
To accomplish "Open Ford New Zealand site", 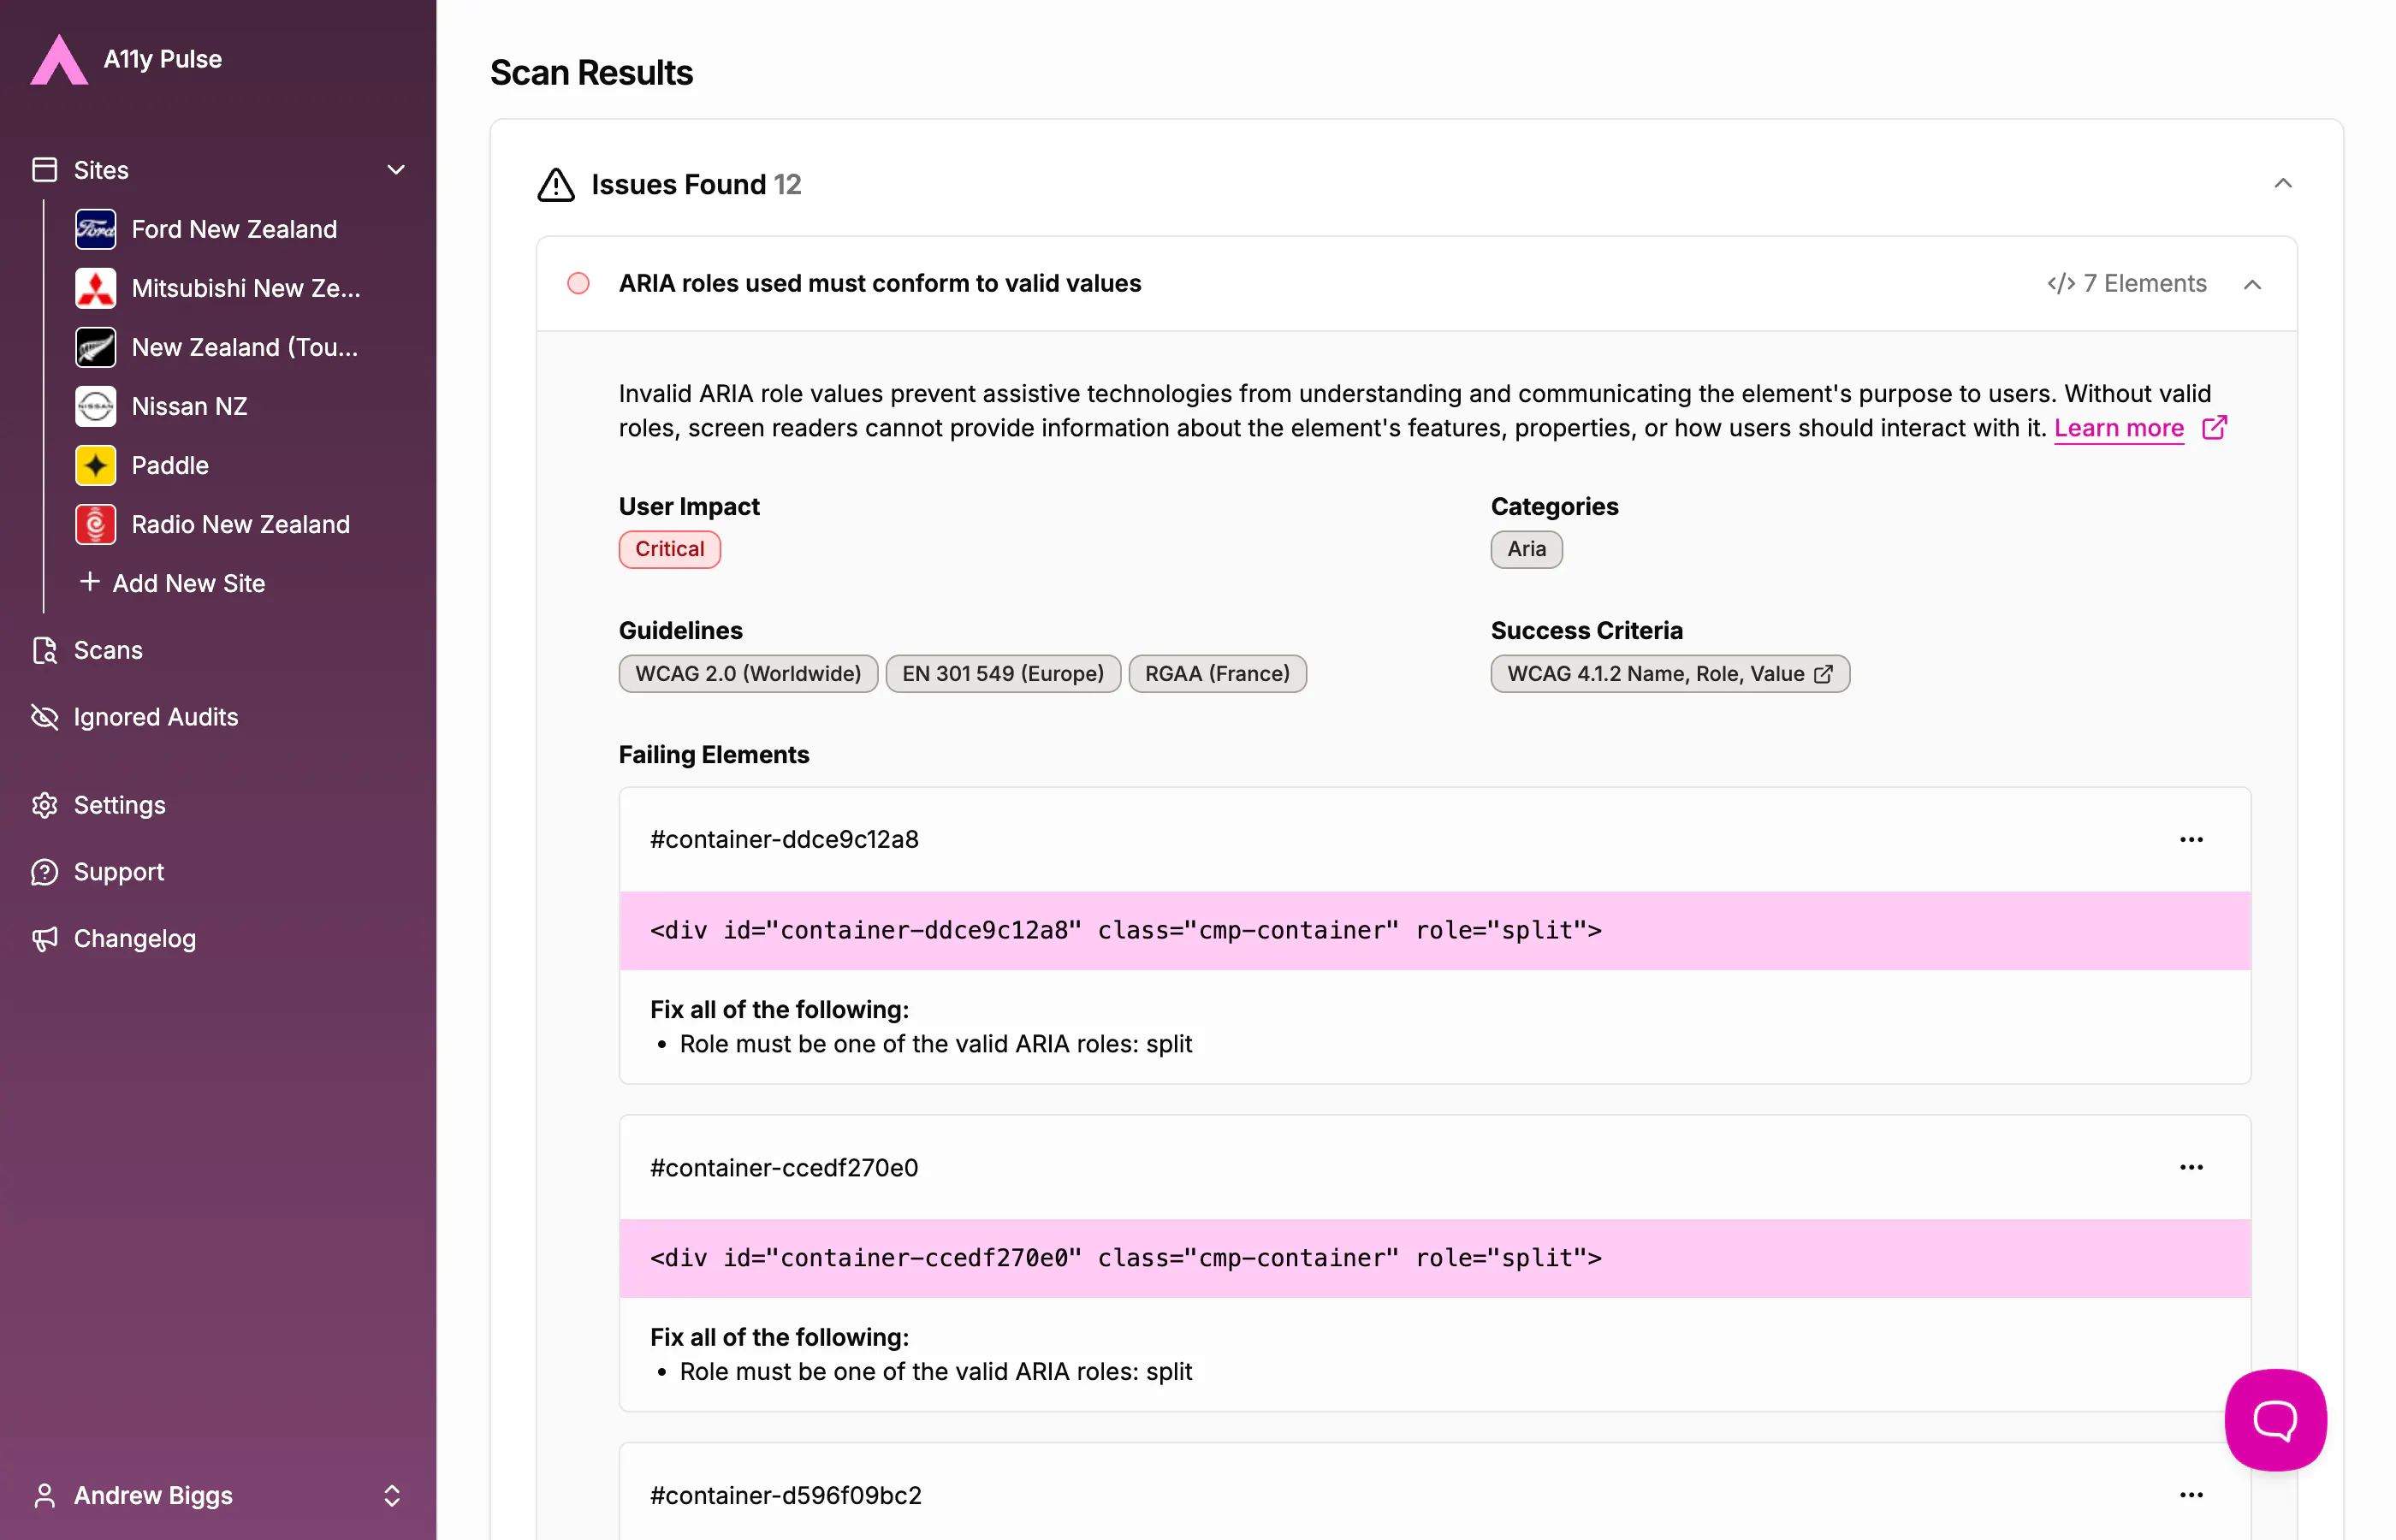I will pyautogui.click(x=234, y=229).
